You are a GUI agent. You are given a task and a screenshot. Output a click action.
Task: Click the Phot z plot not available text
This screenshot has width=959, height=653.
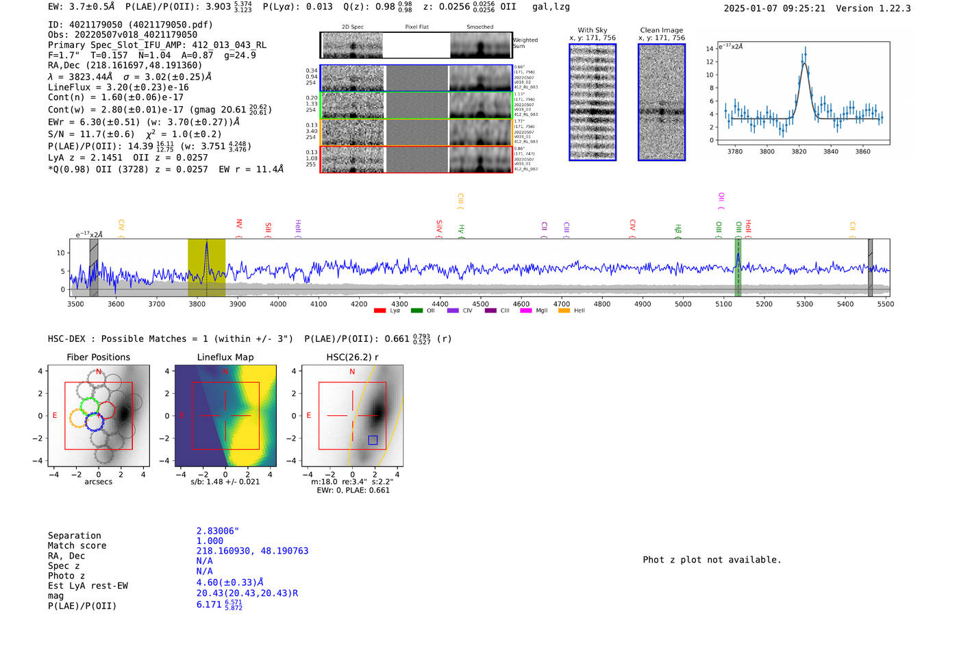click(x=712, y=560)
